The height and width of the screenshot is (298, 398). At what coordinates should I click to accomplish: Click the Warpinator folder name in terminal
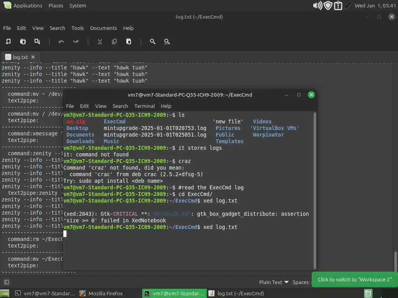coord(268,135)
